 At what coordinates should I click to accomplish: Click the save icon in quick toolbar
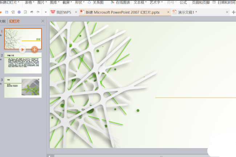click(7, 12)
